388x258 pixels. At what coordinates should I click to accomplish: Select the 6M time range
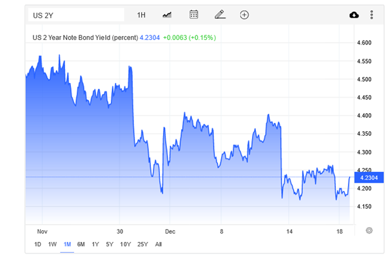[81, 244]
